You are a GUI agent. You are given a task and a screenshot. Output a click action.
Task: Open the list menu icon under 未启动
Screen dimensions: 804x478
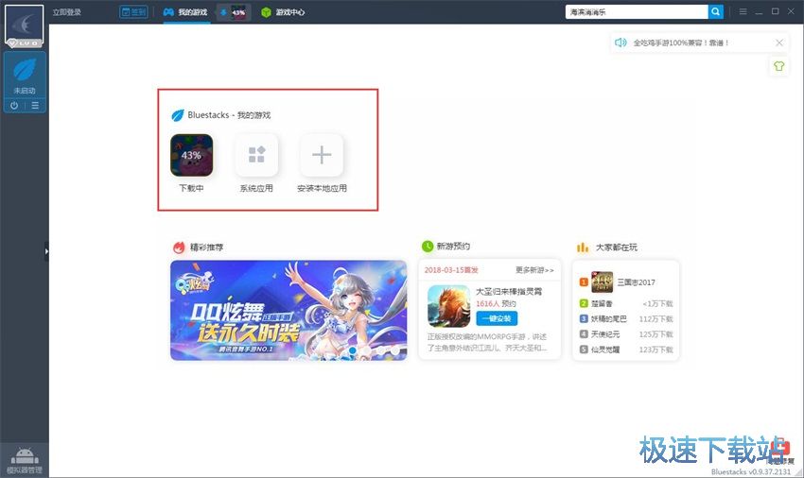(x=35, y=106)
